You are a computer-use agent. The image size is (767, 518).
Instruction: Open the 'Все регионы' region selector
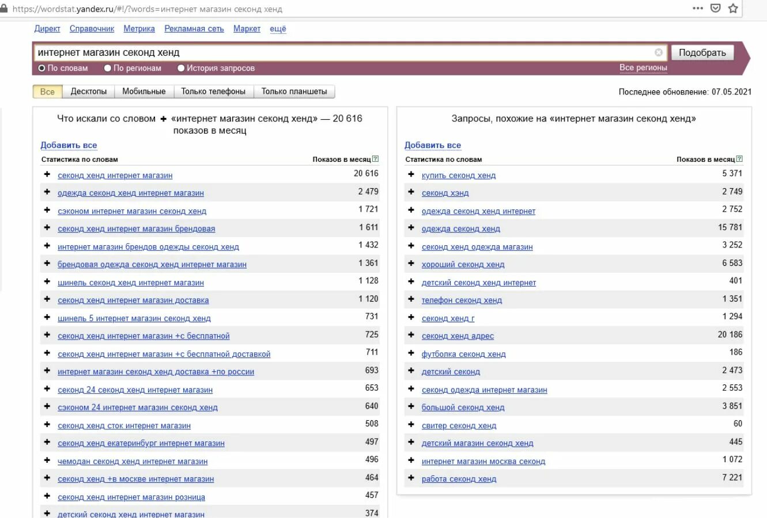click(643, 67)
